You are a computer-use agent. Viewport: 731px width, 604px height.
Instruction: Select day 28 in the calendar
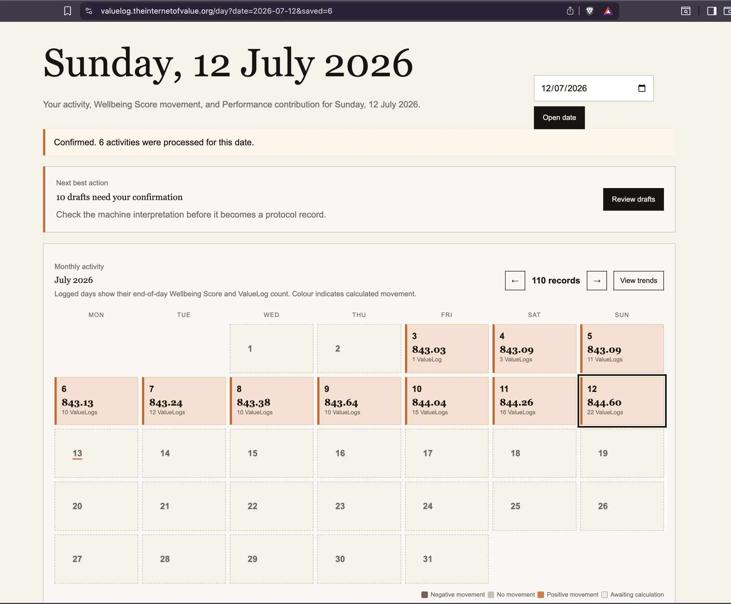click(x=184, y=559)
